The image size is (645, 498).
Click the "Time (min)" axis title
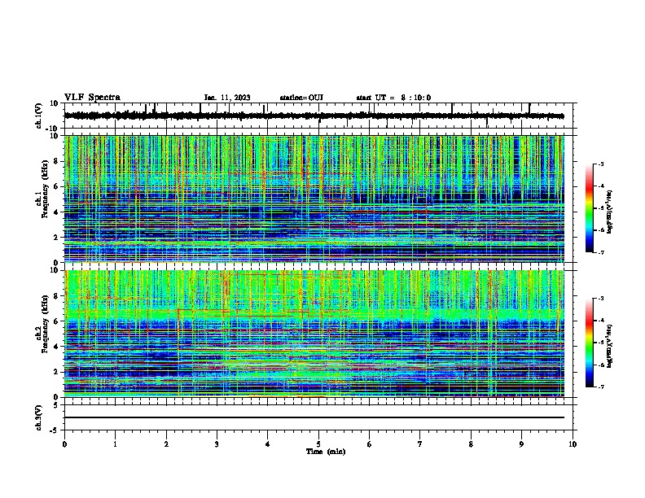point(326,452)
